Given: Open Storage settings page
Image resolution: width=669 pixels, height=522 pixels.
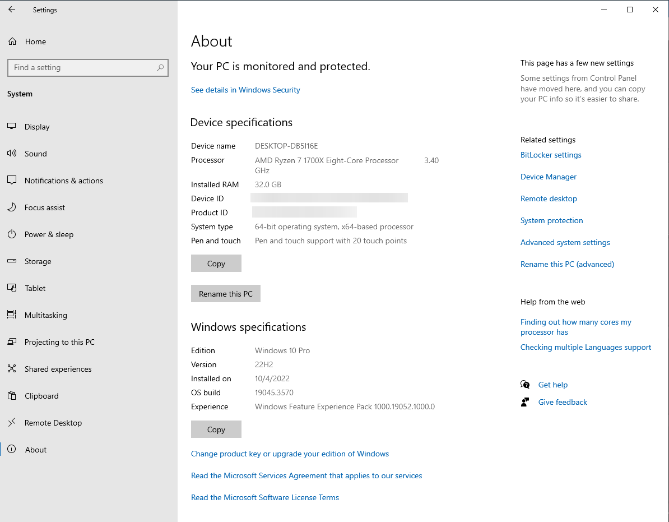Looking at the screenshot, I should [89, 261].
